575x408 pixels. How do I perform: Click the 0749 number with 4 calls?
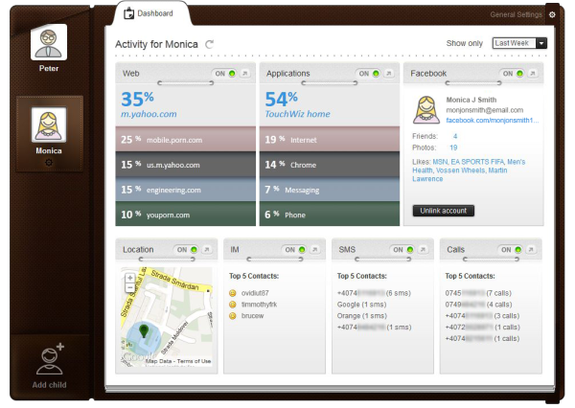click(478, 305)
